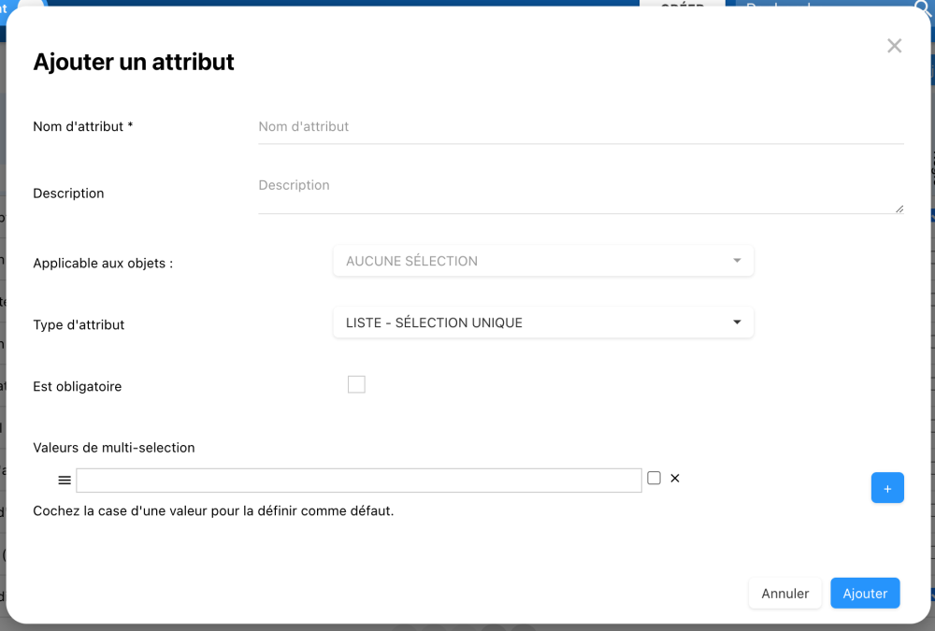
Task: Click the "Type d'attribut" label
Action: coord(79,325)
